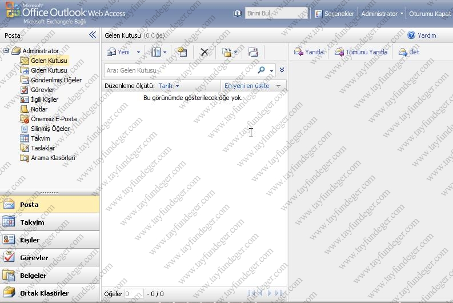Open Silinmiş Öğeler folder
The width and height of the screenshot is (453, 303).
pyautogui.click(x=50, y=129)
